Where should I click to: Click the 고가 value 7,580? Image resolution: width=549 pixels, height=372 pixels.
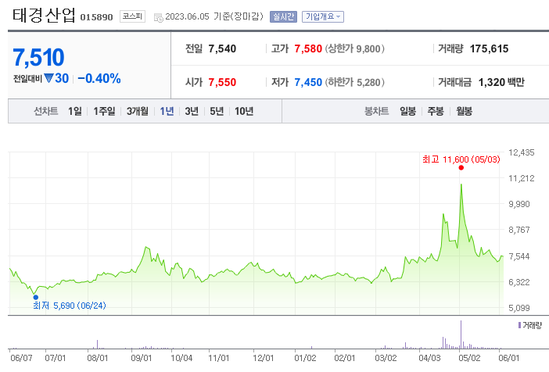308,48
